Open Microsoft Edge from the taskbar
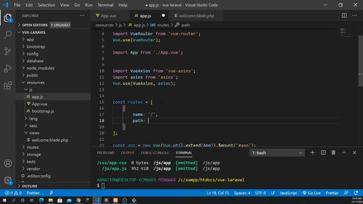The image size is (363, 204). [x=41, y=200]
